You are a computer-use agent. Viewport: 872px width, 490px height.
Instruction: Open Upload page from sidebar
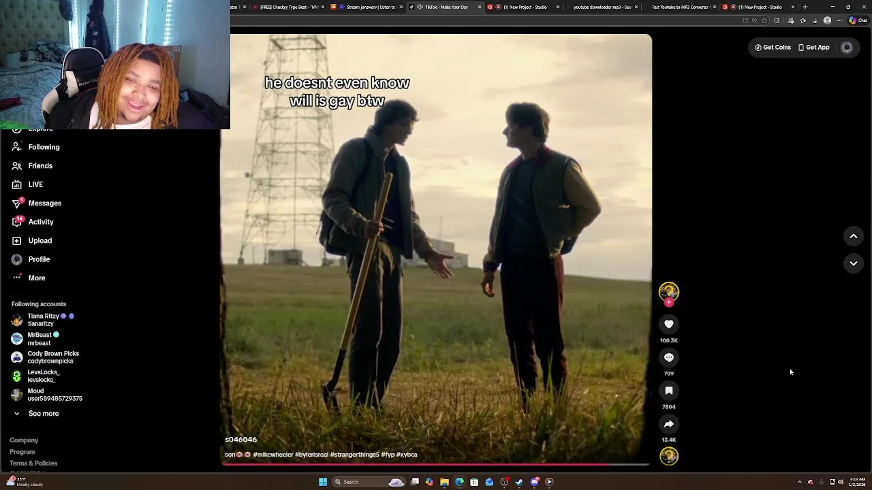[31, 240]
